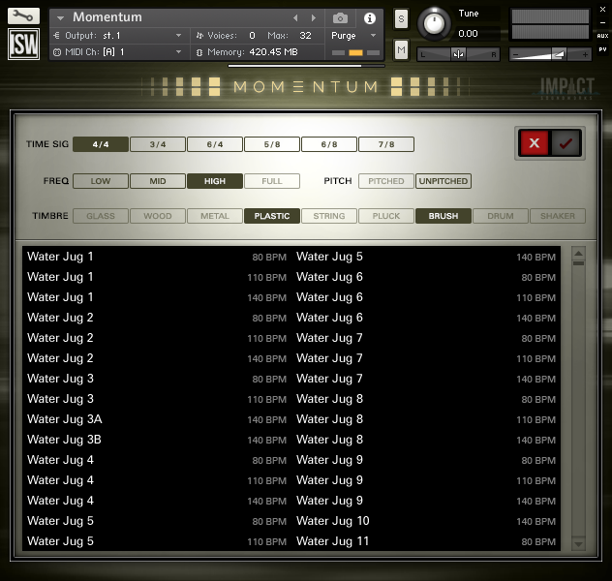Select 6/4 time signature
The height and width of the screenshot is (581, 612).
215,144
